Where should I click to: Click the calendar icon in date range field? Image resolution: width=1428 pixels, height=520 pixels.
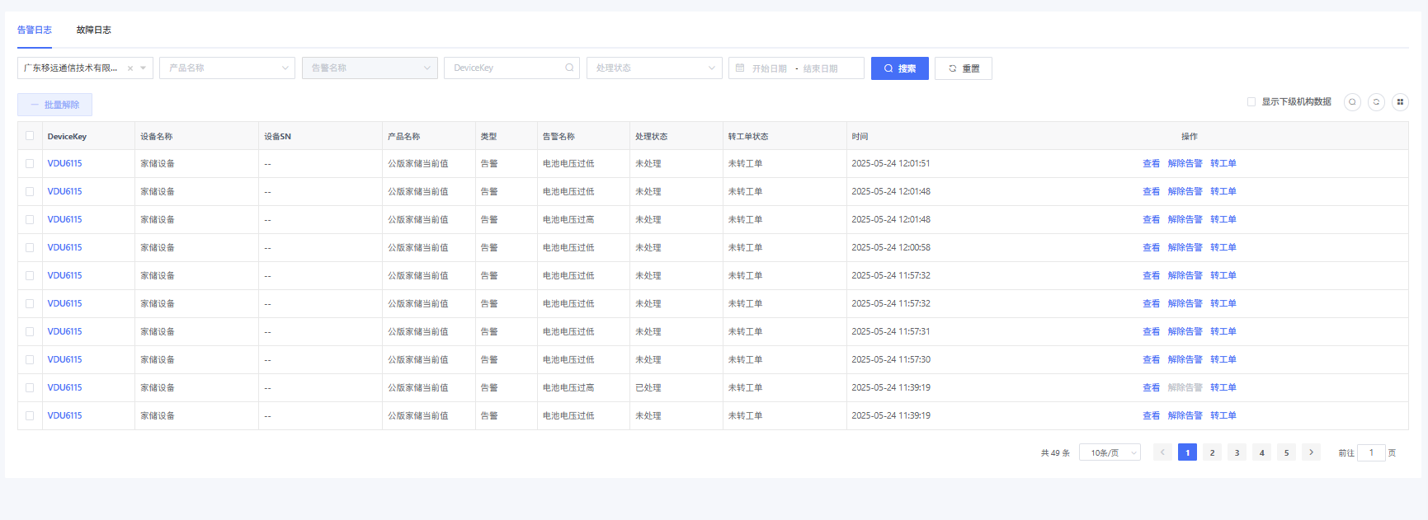tap(740, 68)
